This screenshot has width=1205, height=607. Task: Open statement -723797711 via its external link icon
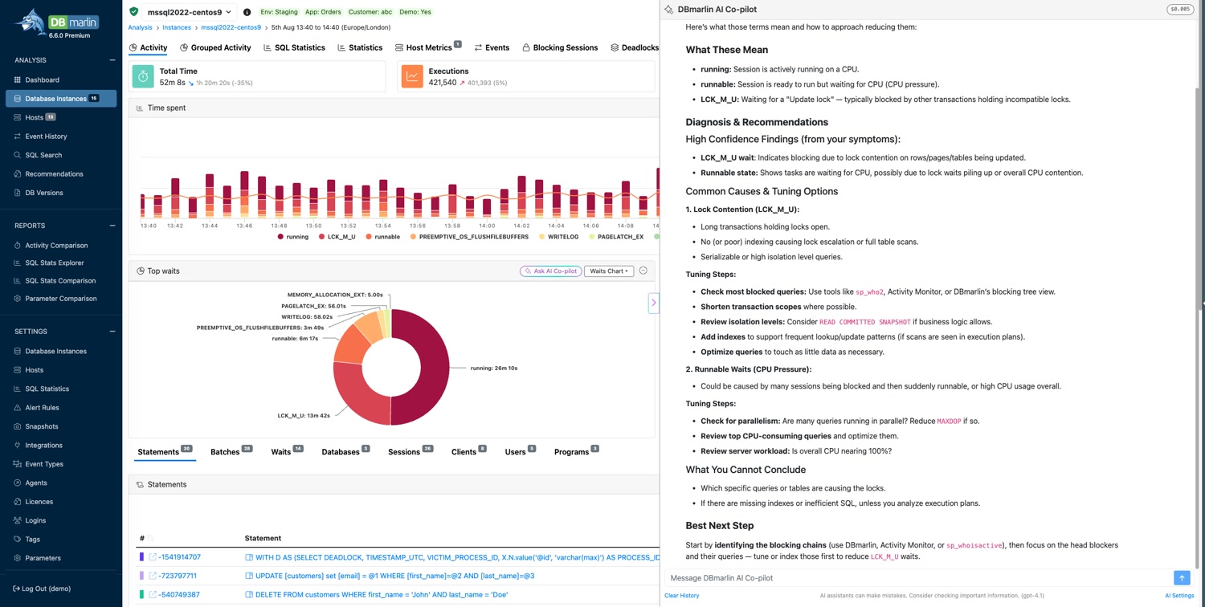coord(153,576)
